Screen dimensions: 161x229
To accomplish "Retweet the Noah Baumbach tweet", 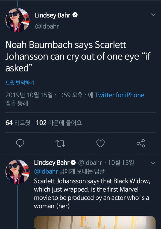I will click(60, 143).
